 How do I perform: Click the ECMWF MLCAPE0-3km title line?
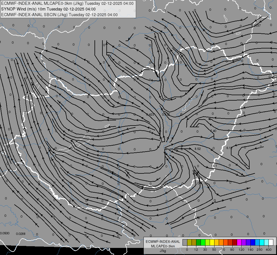pos(67,3)
